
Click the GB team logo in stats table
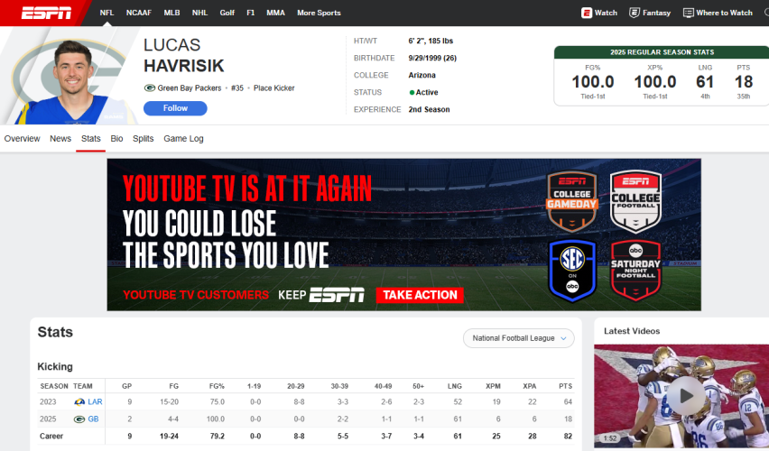[x=79, y=419]
